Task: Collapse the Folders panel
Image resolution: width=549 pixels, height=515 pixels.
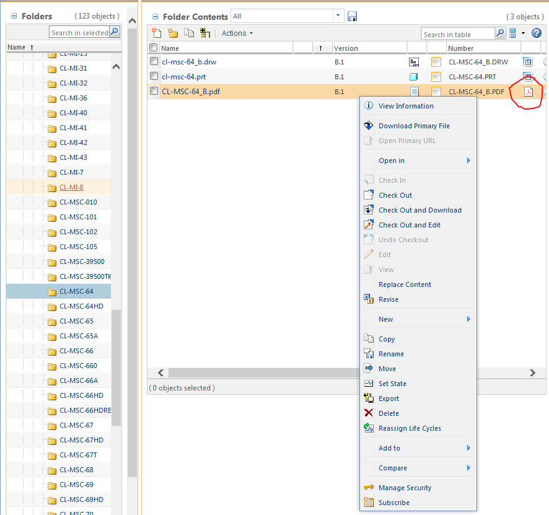Action: (x=14, y=16)
